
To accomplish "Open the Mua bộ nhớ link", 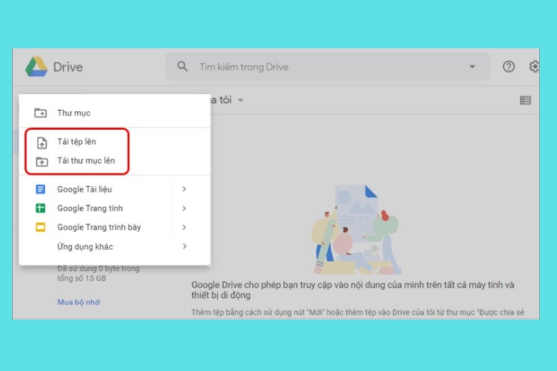I will (x=79, y=302).
